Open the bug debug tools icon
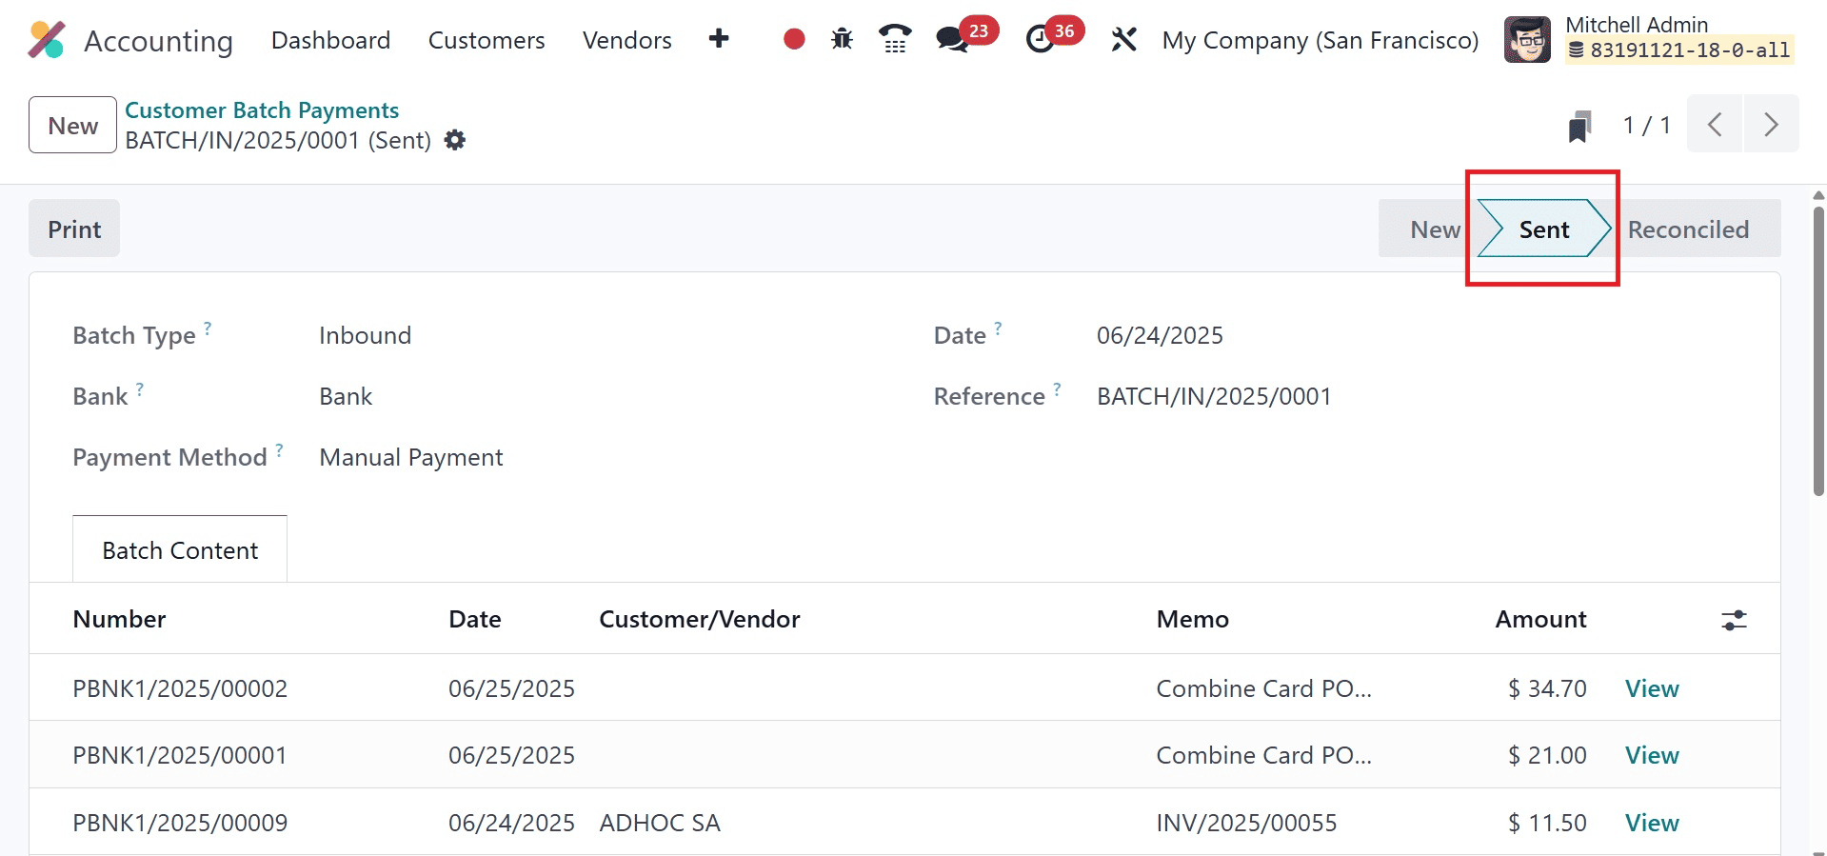Screen dimensions: 1827x856 tap(842, 39)
